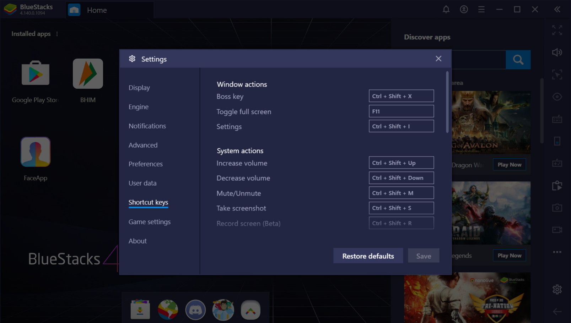Edit the Toggle full screen shortcut field
Viewport: 571px width, 323px height.
(x=401, y=111)
